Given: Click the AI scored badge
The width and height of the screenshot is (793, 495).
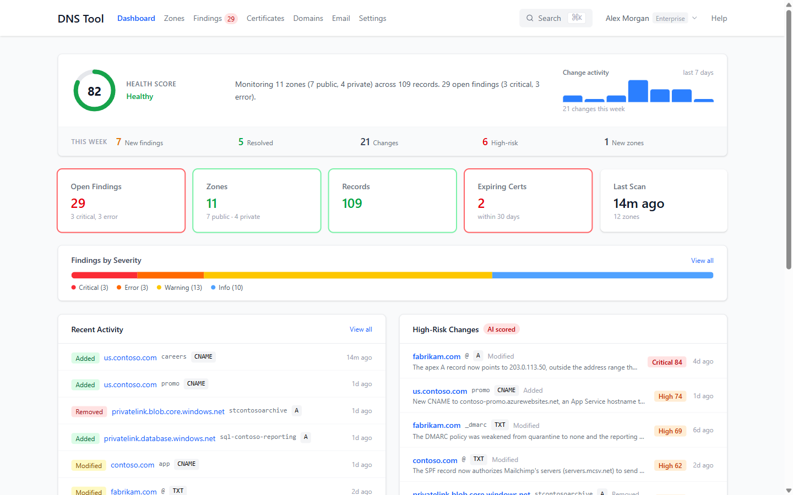Looking at the screenshot, I should coord(501,329).
